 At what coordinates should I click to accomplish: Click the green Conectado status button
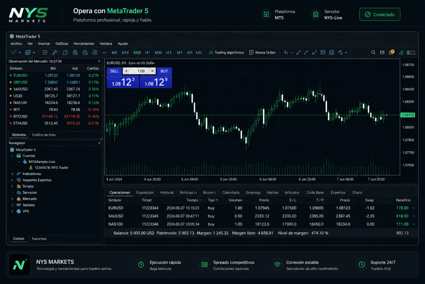coord(379,15)
